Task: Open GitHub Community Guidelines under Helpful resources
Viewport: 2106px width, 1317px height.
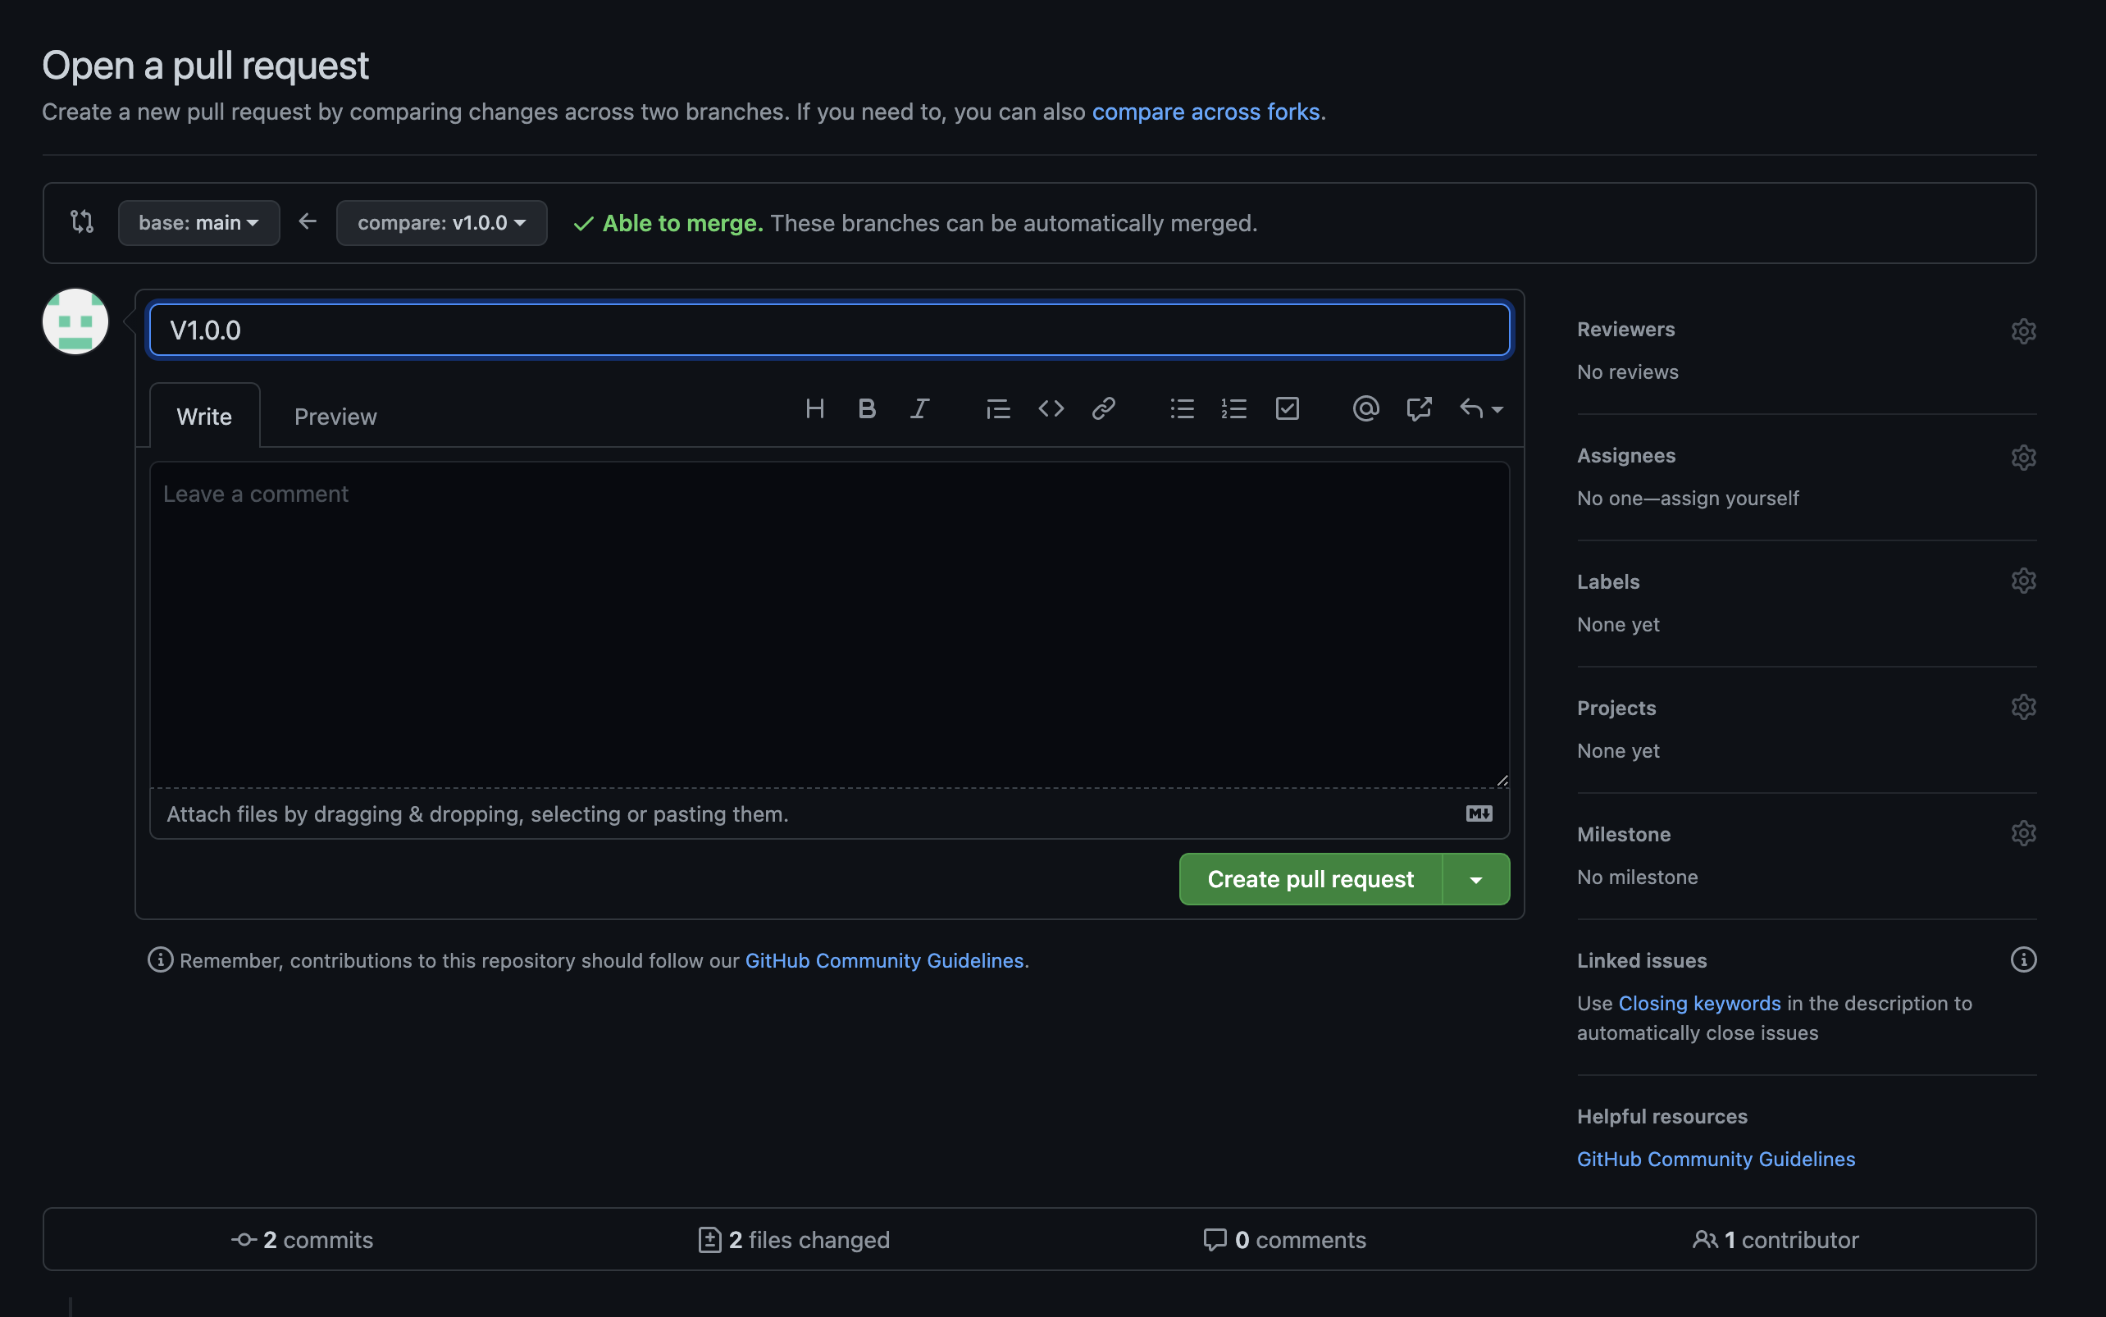Action: pos(1716,1160)
